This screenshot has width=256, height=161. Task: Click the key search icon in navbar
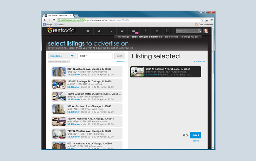(111, 31)
